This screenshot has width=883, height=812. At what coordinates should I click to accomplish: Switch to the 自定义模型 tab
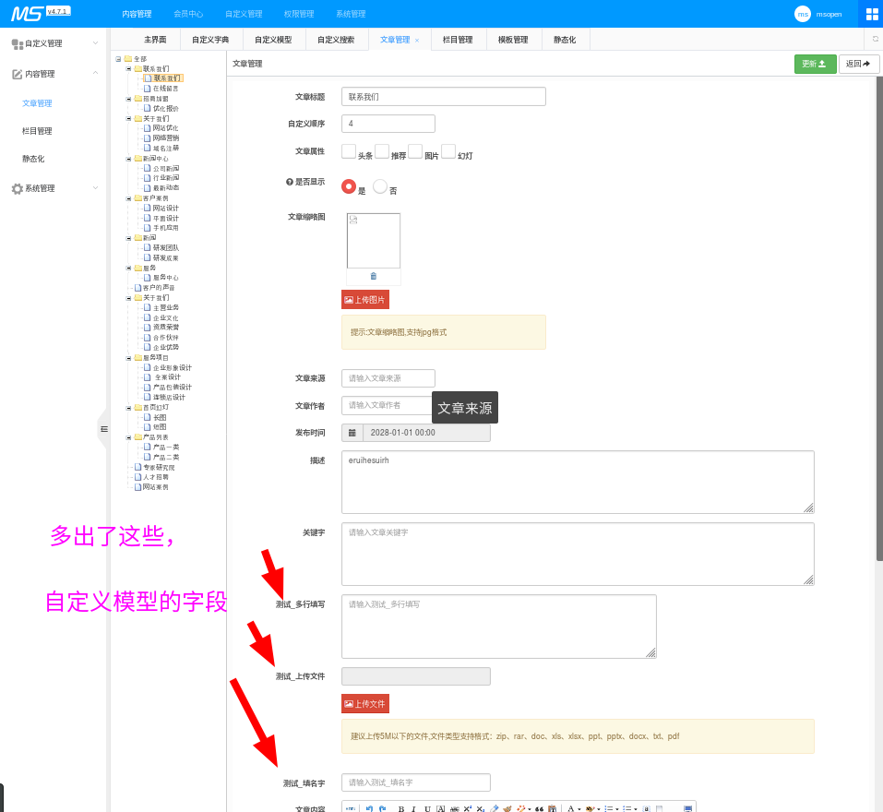point(273,40)
